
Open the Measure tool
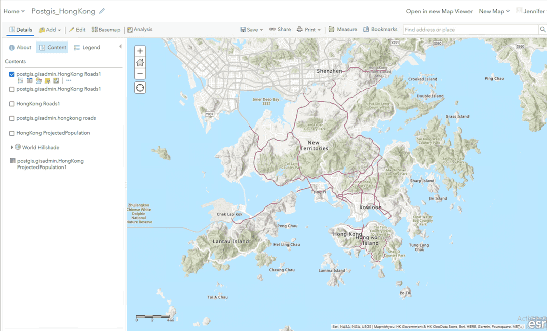click(x=343, y=29)
